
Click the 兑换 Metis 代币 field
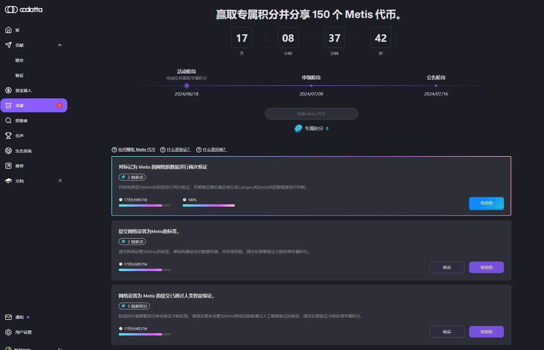tap(311, 114)
